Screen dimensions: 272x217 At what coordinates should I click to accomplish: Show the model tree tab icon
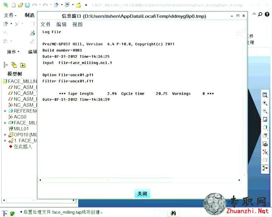pos(6,65)
